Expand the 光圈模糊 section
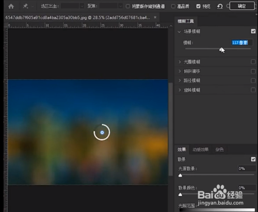The height and width of the screenshot is (212, 258). point(180,62)
